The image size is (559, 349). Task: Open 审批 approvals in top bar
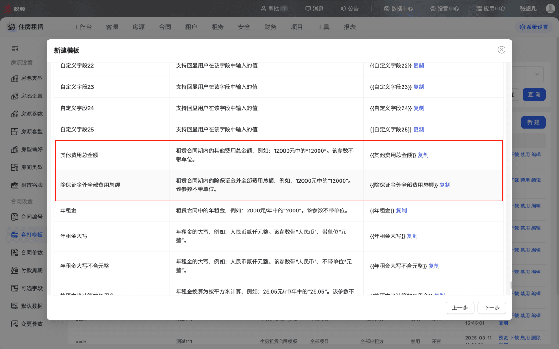(274, 8)
